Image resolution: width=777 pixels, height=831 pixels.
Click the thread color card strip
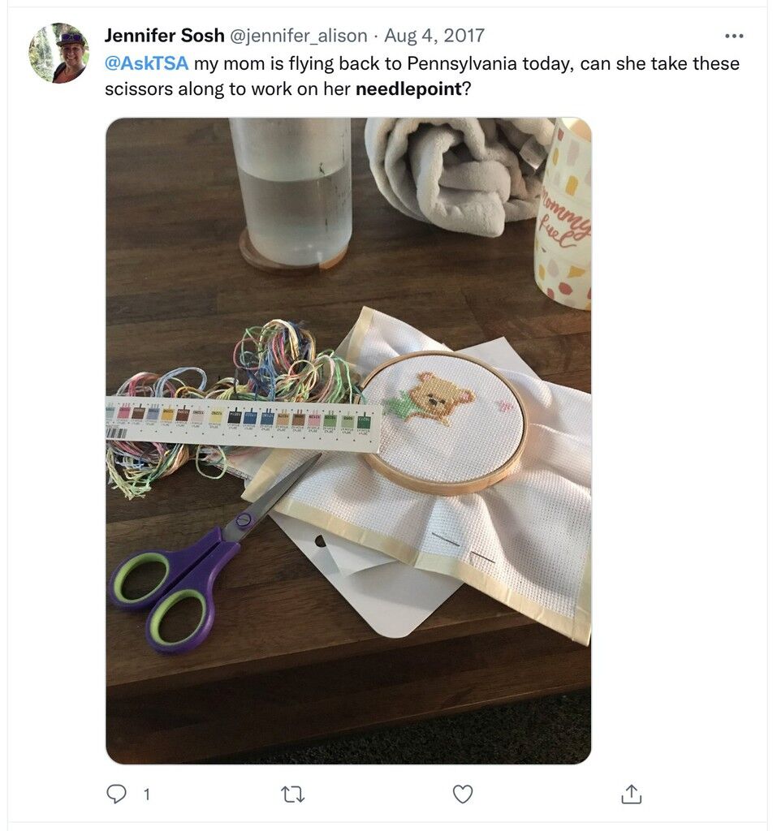[x=243, y=424]
